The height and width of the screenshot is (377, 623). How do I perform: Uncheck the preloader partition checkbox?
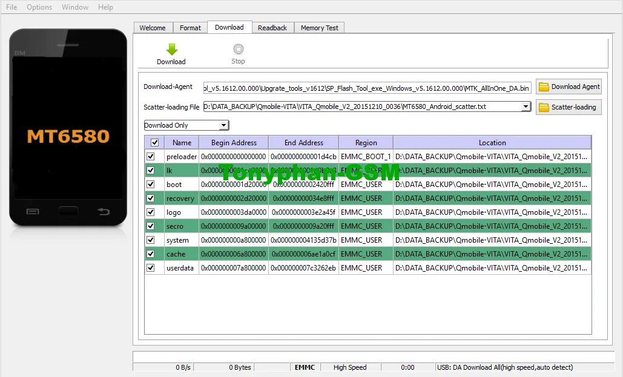pos(151,157)
